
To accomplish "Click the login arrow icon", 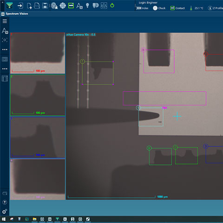I will 20,6.
